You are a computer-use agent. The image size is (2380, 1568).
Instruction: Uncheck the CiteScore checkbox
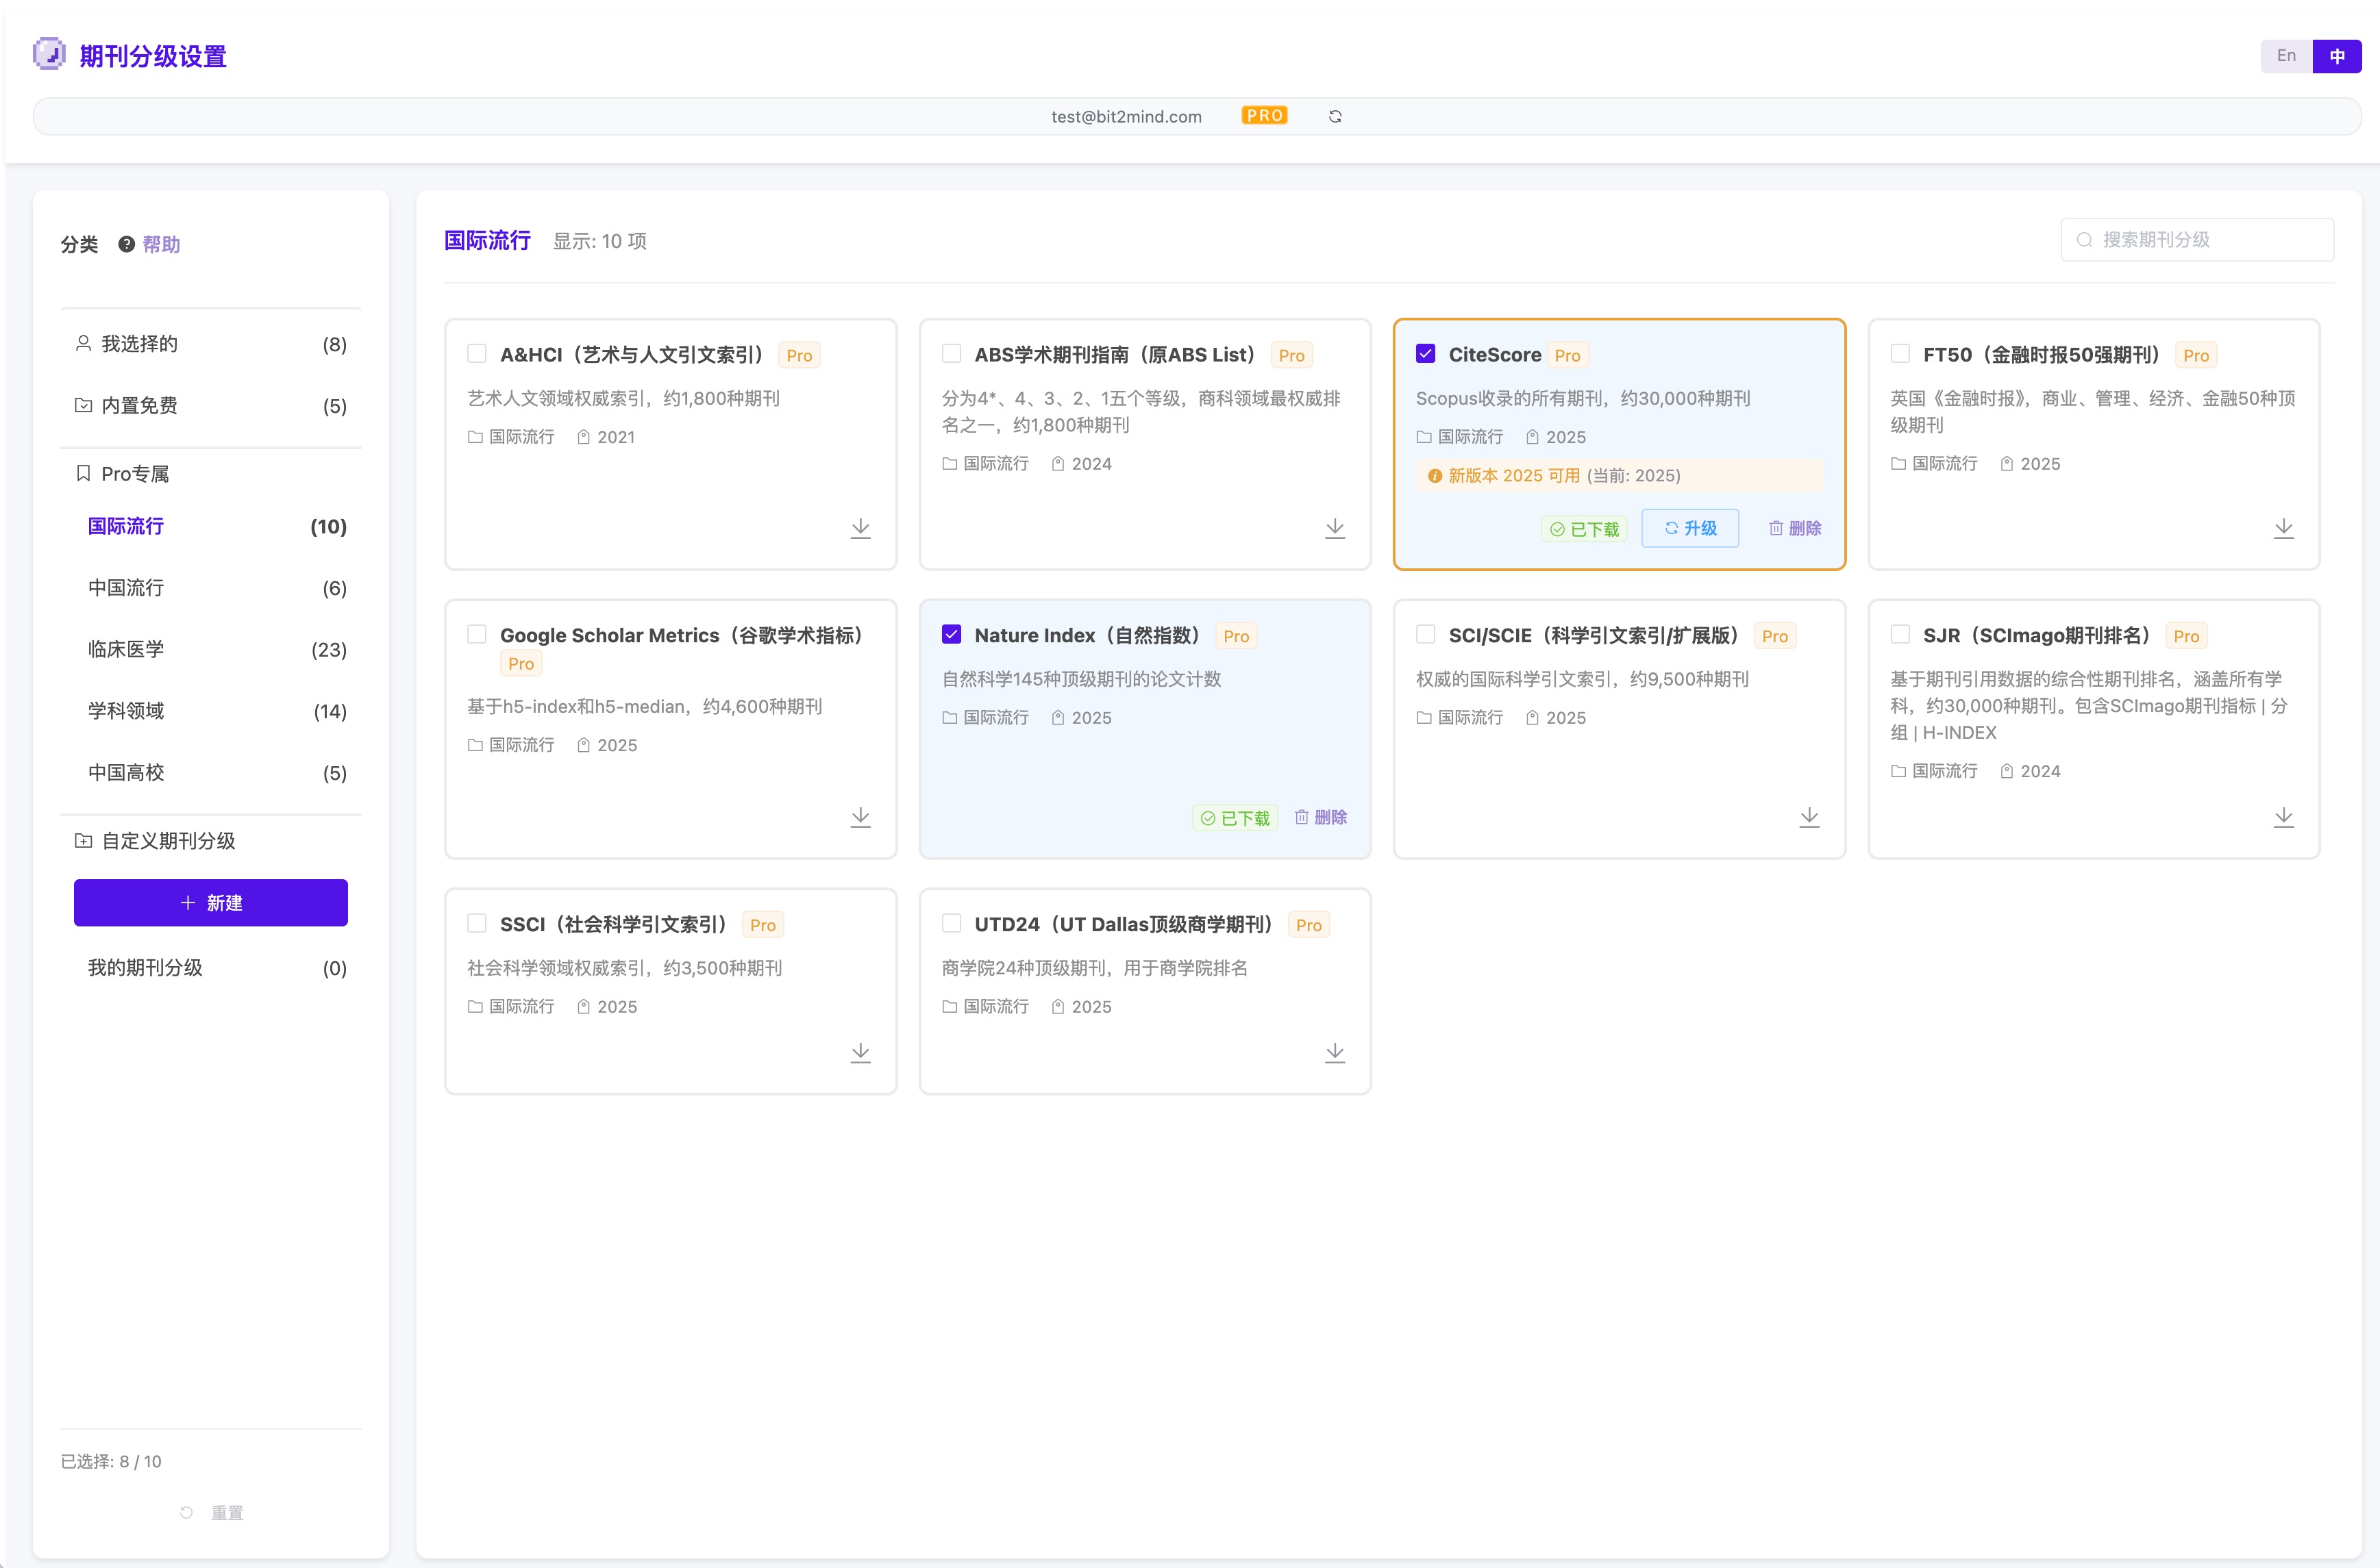click(x=1426, y=354)
